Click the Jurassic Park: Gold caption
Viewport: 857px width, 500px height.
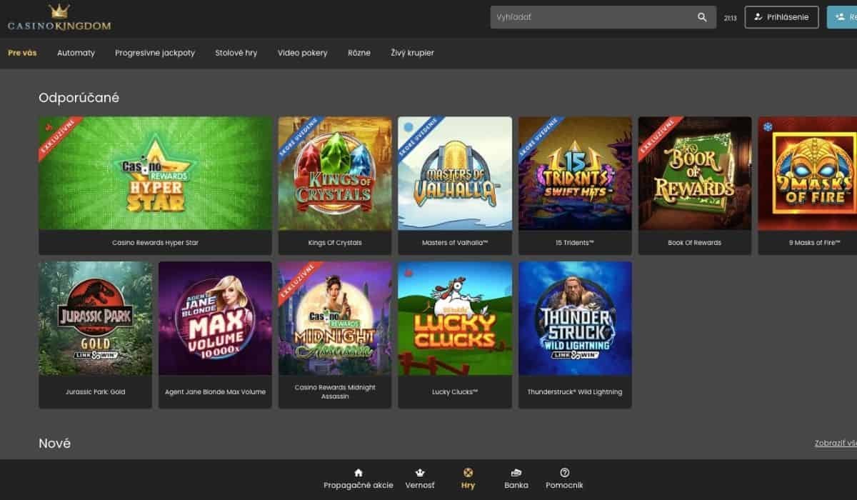pos(95,392)
